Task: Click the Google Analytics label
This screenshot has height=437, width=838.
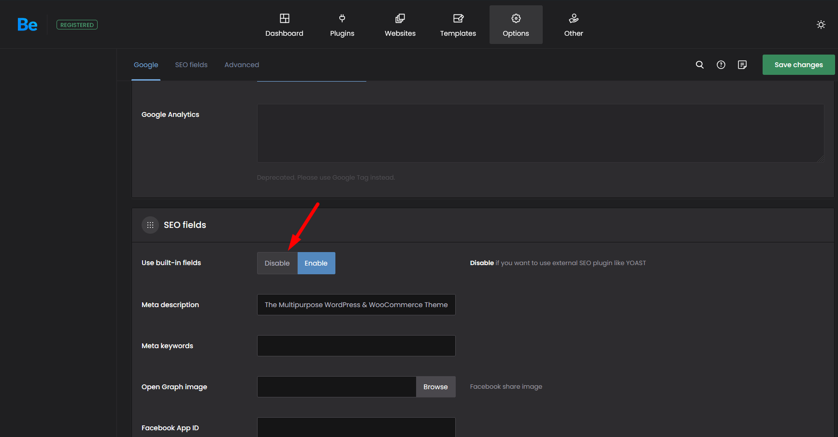Action: pos(170,114)
